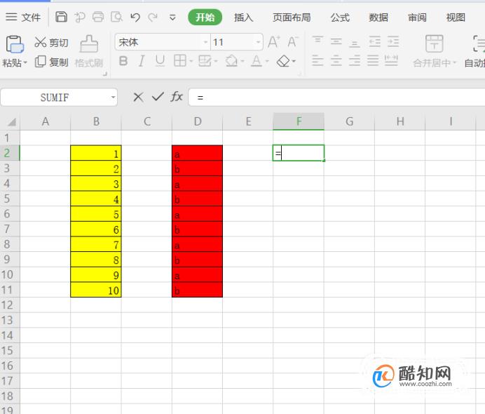This screenshot has height=414, width=485.
Task: Click the clear eraser icon
Action: pyautogui.click(x=283, y=61)
